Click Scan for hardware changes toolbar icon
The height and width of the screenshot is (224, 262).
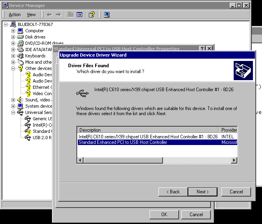[x=107, y=15]
